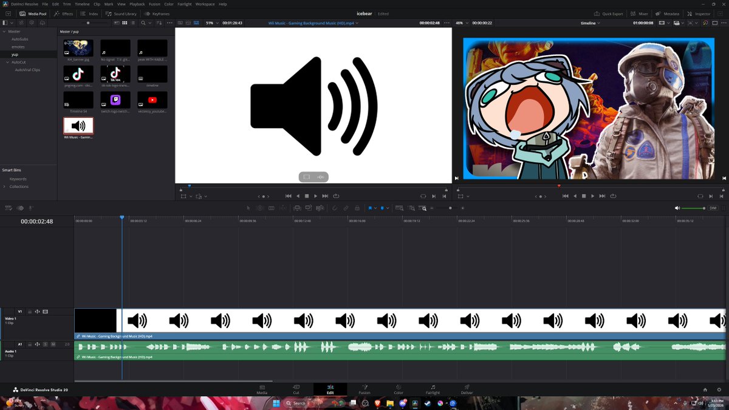
Task: Open the Fairlight menu
Action: click(x=184, y=4)
